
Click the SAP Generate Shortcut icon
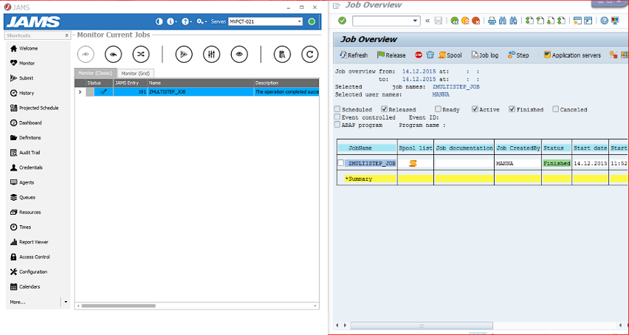tap(588, 21)
